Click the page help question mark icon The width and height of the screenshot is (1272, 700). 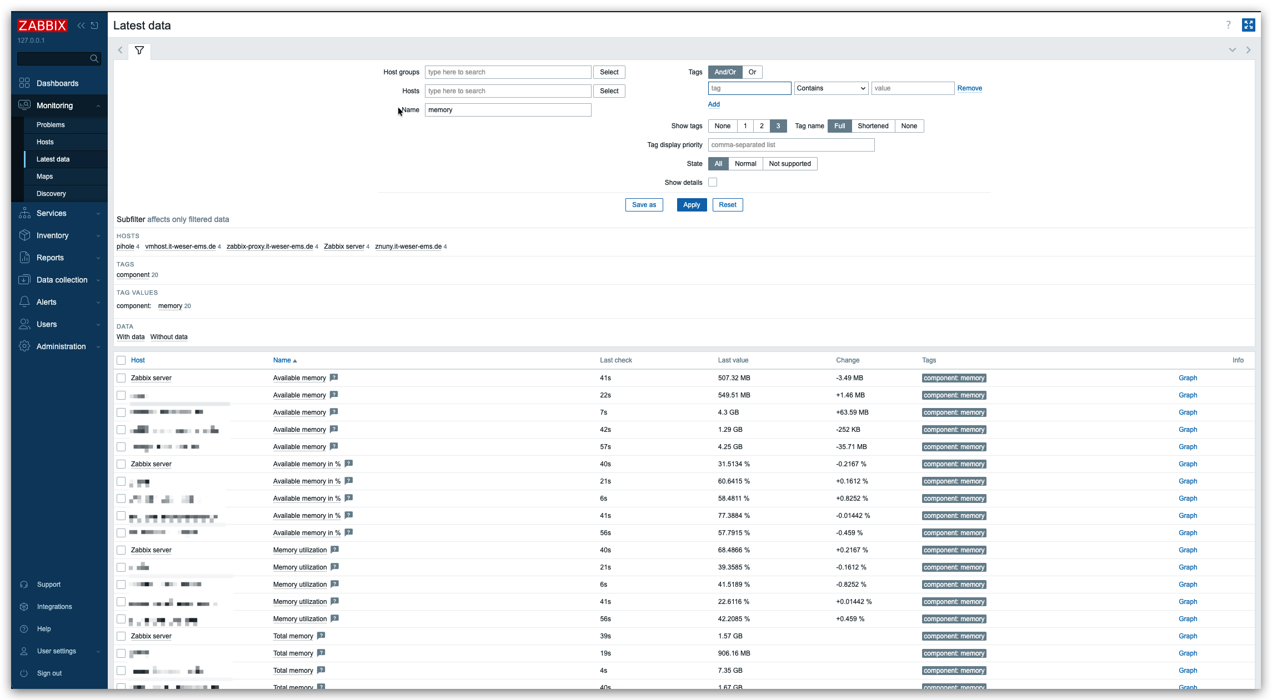point(1229,25)
